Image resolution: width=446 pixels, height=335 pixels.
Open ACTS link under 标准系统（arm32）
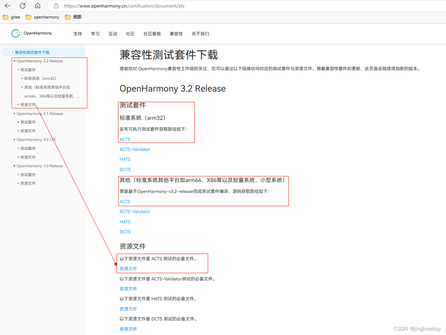click(x=125, y=139)
